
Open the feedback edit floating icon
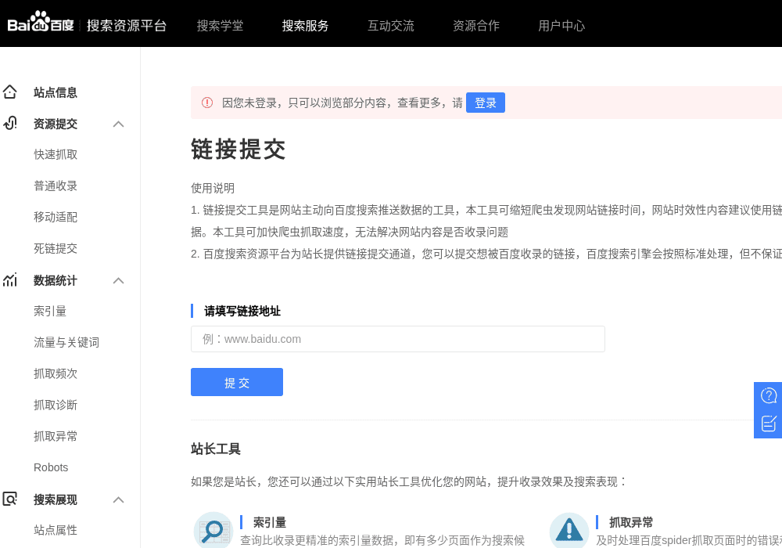point(769,424)
